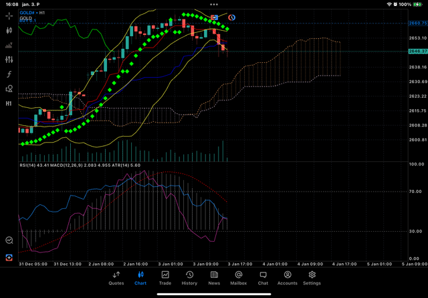Click the MACD(12,26,9) indicator label
The width and height of the screenshot is (428, 298).
point(80,165)
